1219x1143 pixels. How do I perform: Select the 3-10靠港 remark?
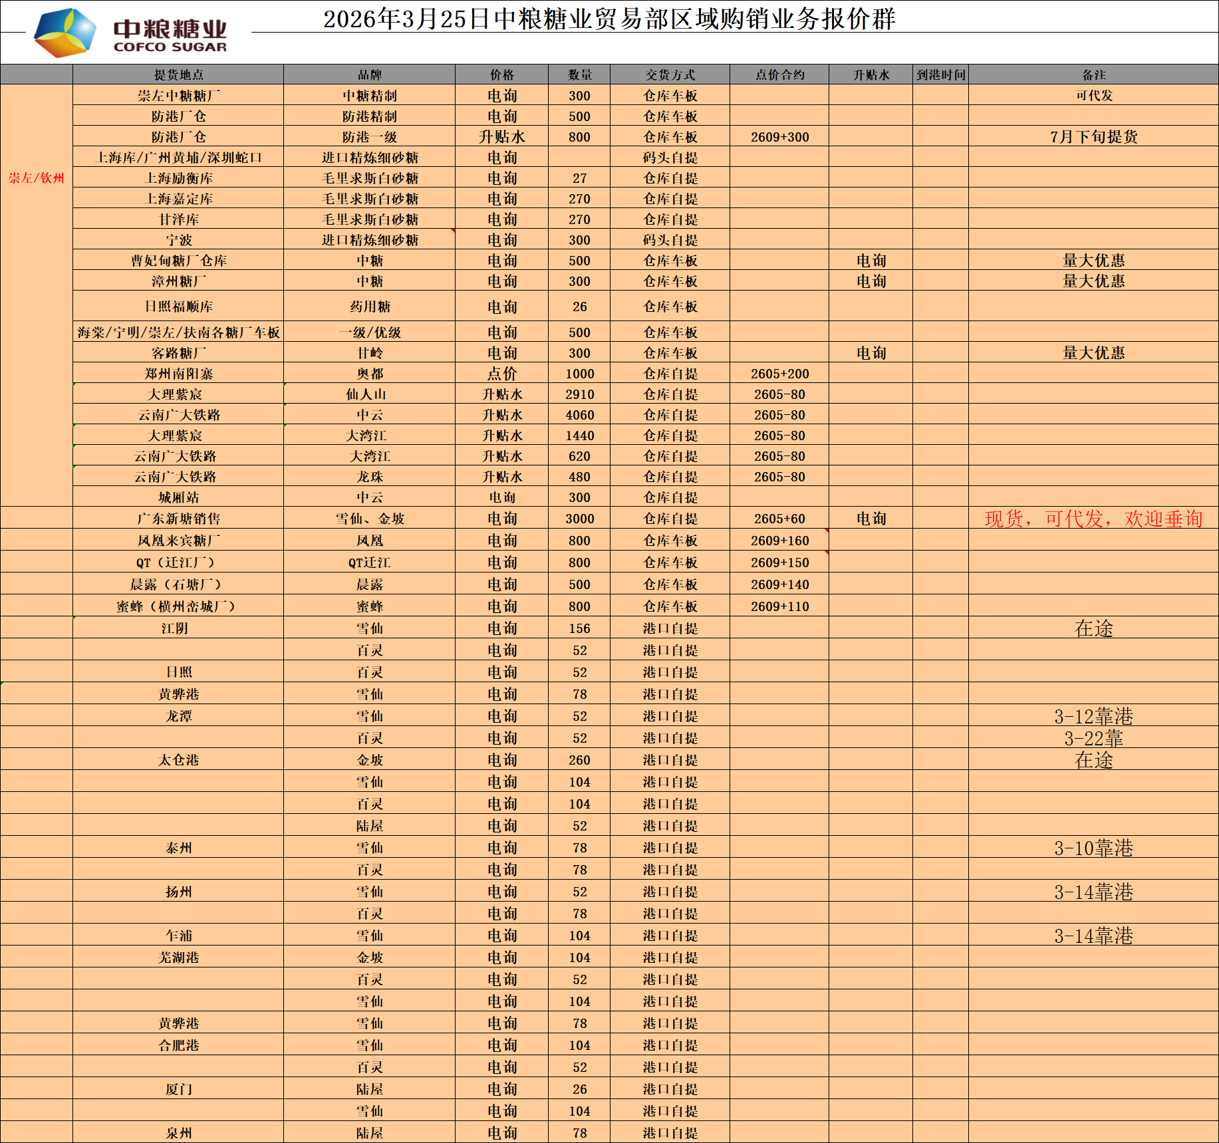pyautogui.click(x=1093, y=847)
